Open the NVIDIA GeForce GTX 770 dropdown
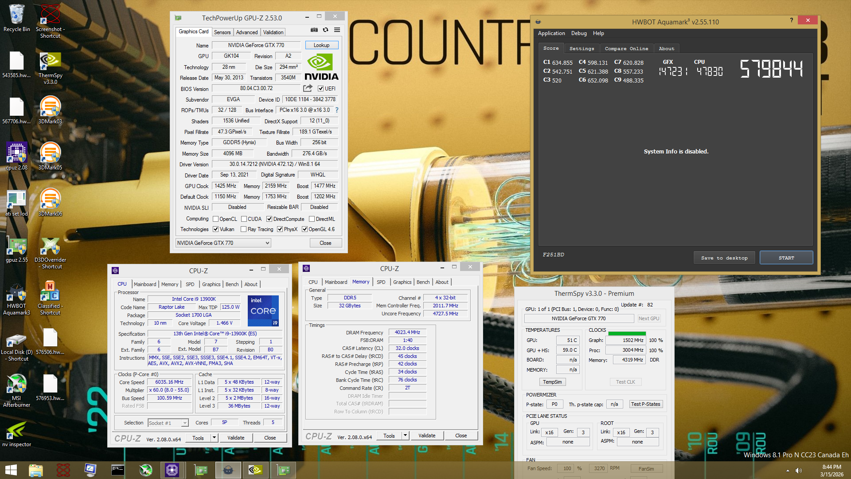 223,243
